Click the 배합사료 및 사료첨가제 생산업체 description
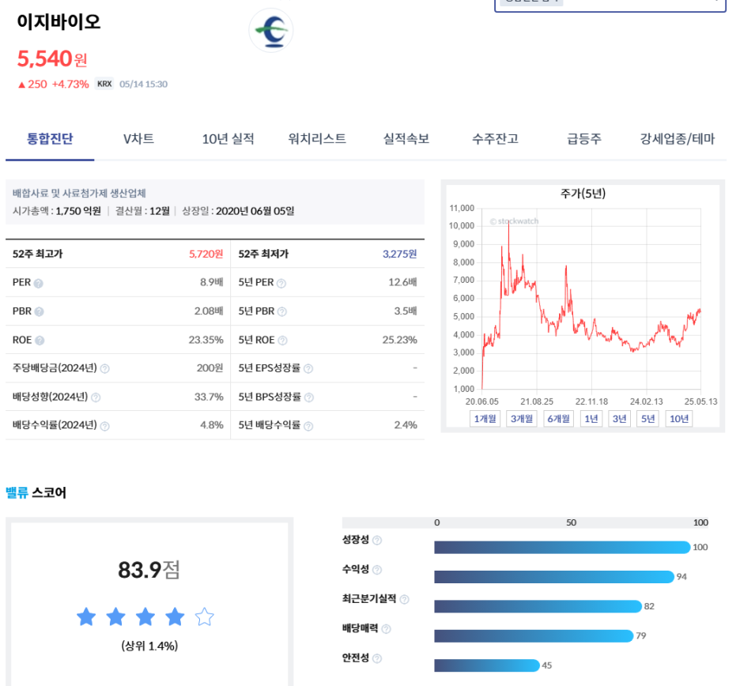The image size is (740, 686). pyautogui.click(x=79, y=193)
